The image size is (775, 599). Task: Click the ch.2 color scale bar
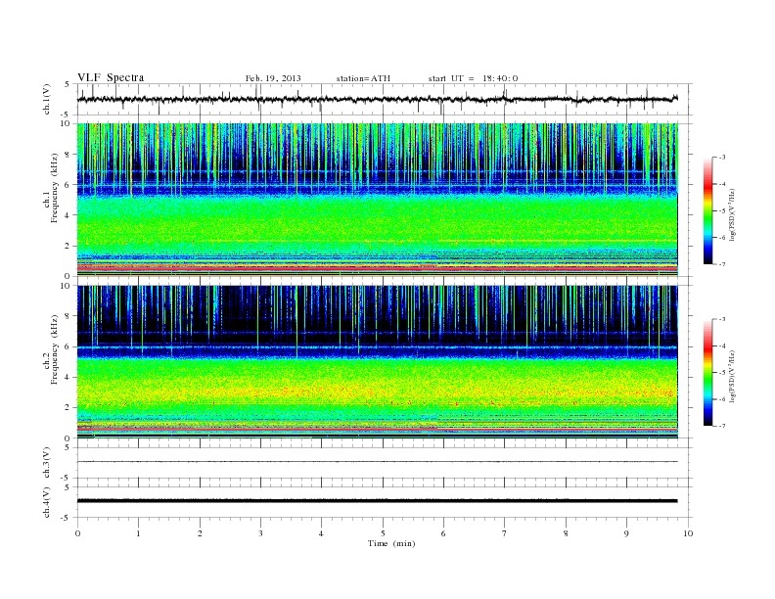point(707,372)
